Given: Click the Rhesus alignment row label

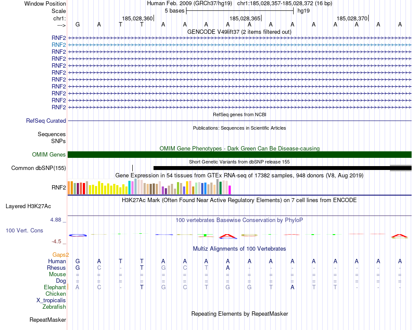Looking at the screenshot, I should (x=56, y=268).
